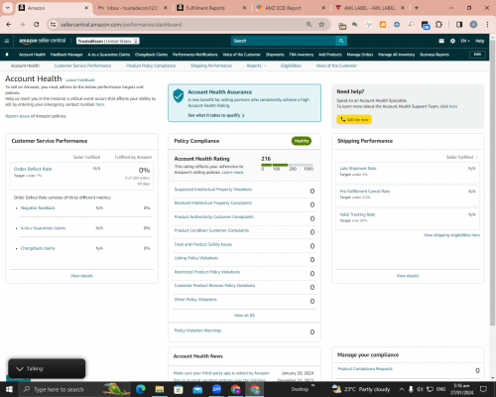Open the EN language dropdown
The width and height of the screenshot is (496, 397).
tap(465, 41)
